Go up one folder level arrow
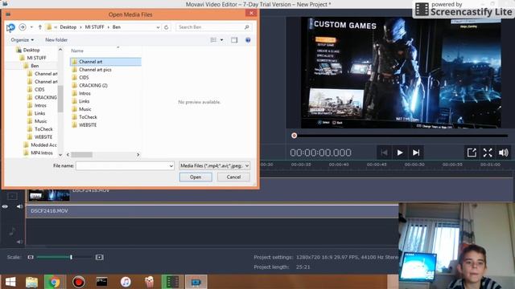The height and width of the screenshot is (289, 515). click(40, 27)
